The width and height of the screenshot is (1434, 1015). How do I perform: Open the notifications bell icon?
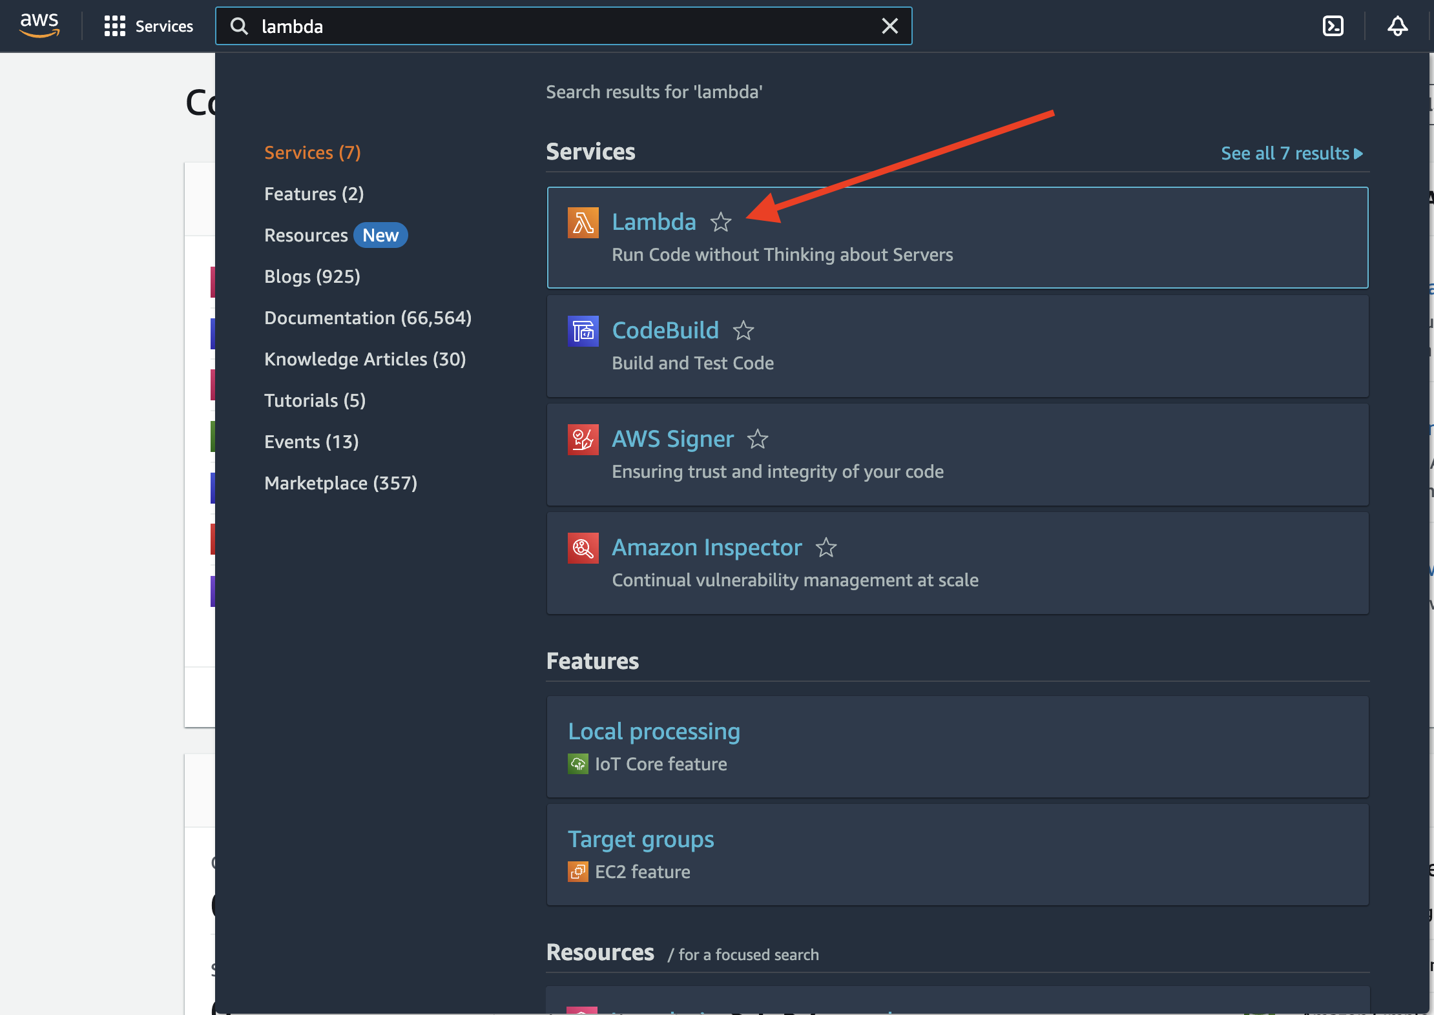tap(1397, 26)
